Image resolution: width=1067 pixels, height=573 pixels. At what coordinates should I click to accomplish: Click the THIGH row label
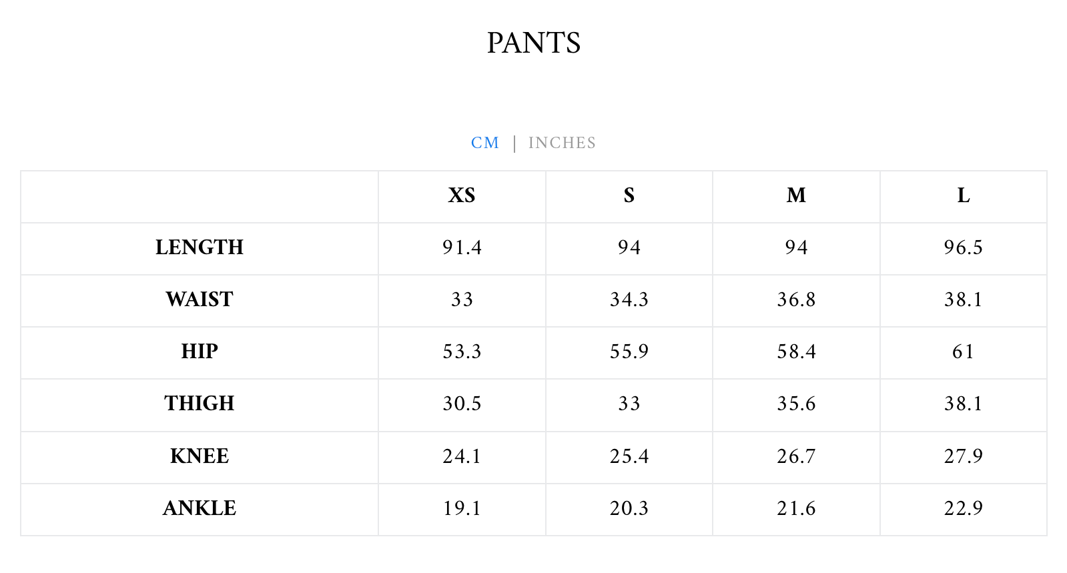(200, 404)
